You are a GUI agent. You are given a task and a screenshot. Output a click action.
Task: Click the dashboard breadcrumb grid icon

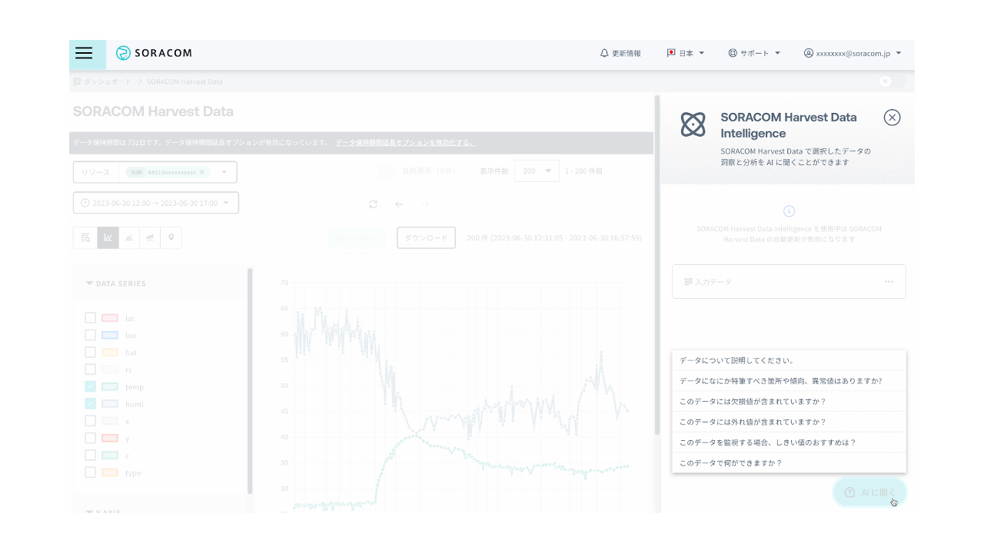coord(77,81)
